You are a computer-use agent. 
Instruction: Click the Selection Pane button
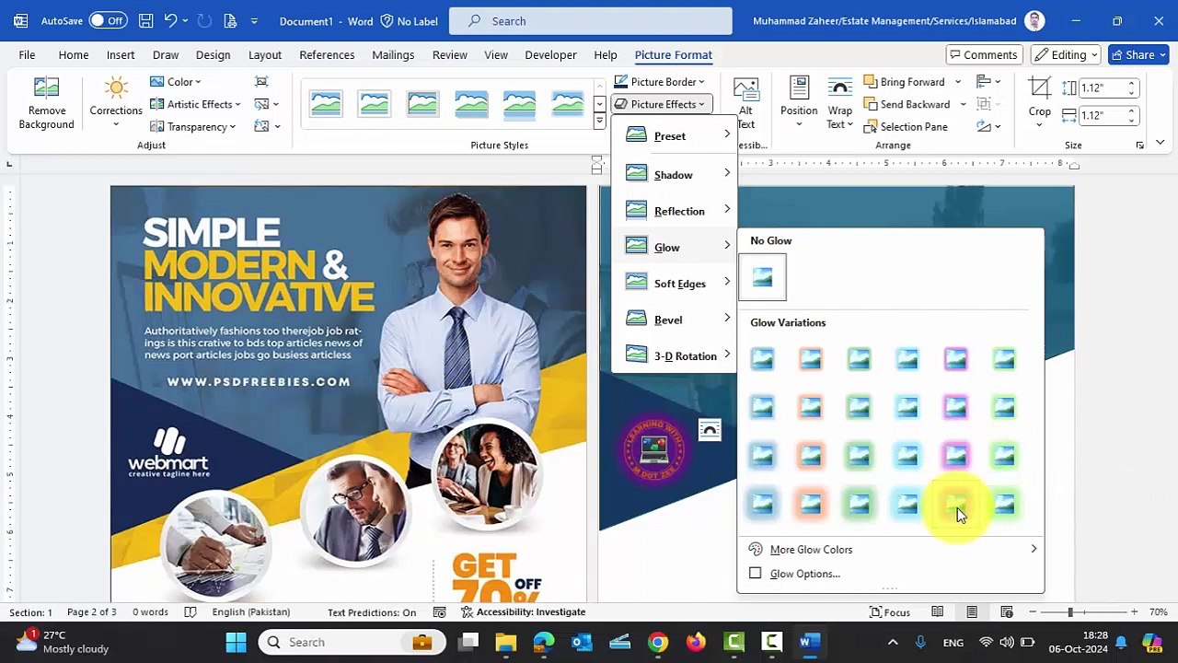[906, 126]
